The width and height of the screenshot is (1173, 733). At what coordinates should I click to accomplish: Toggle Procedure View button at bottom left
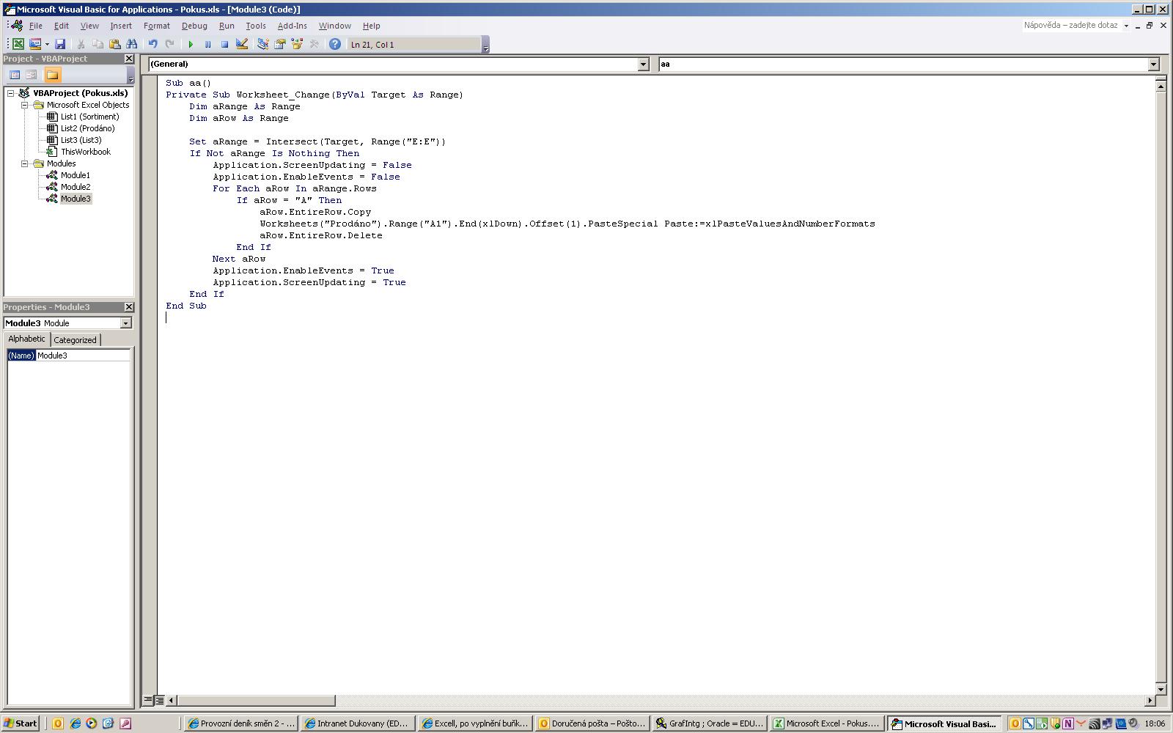pyautogui.click(x=148, y=700)
